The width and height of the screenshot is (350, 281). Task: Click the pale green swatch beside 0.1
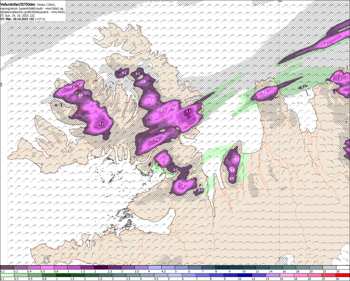(x=7, y=275)
